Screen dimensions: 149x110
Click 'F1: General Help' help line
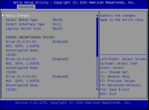pyautogui.click(x=115, y=76)
